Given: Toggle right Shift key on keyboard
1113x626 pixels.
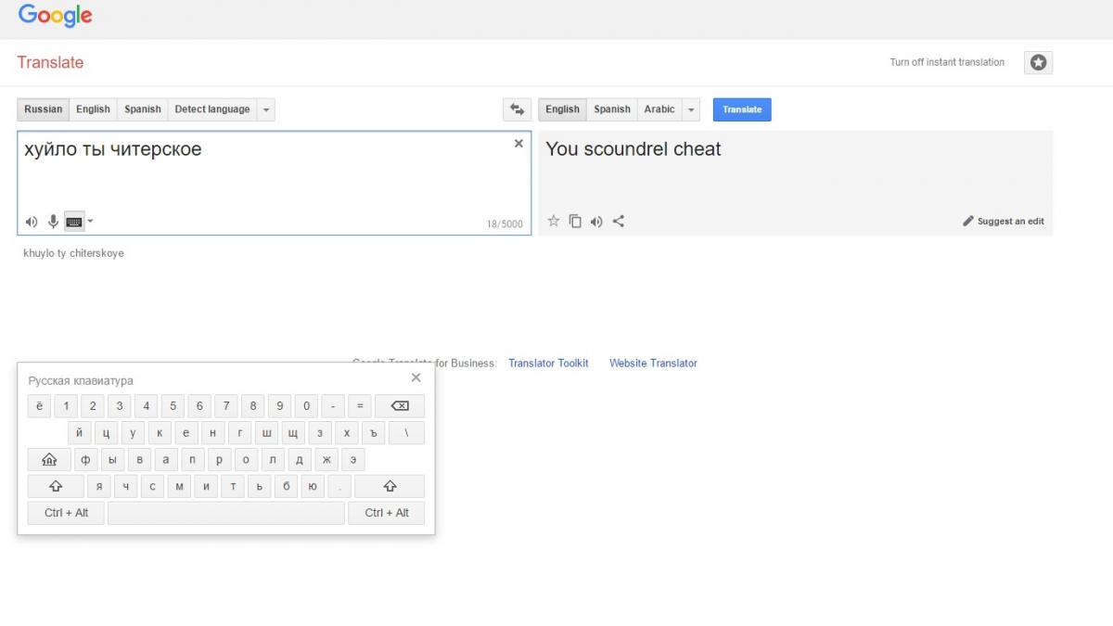Looking at the screenshot, I should (390, 486).
